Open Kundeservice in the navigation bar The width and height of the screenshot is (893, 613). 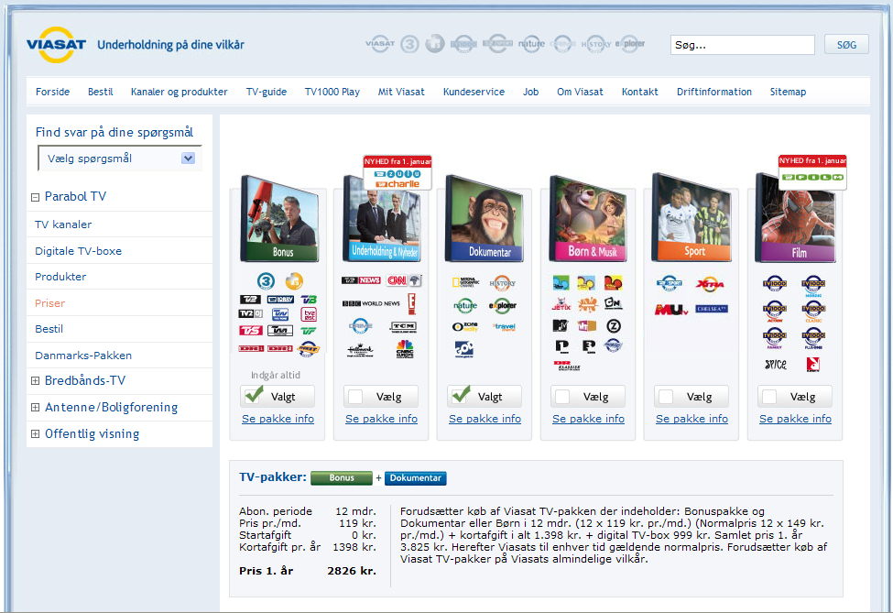(474, 92)
